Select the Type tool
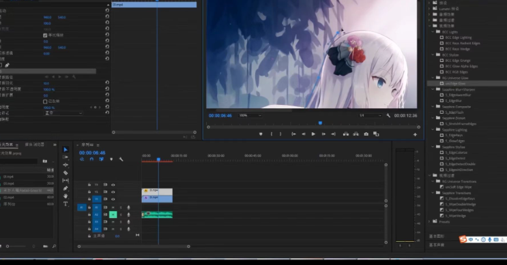This screenshot has height=265, width=507. point(66,204)
